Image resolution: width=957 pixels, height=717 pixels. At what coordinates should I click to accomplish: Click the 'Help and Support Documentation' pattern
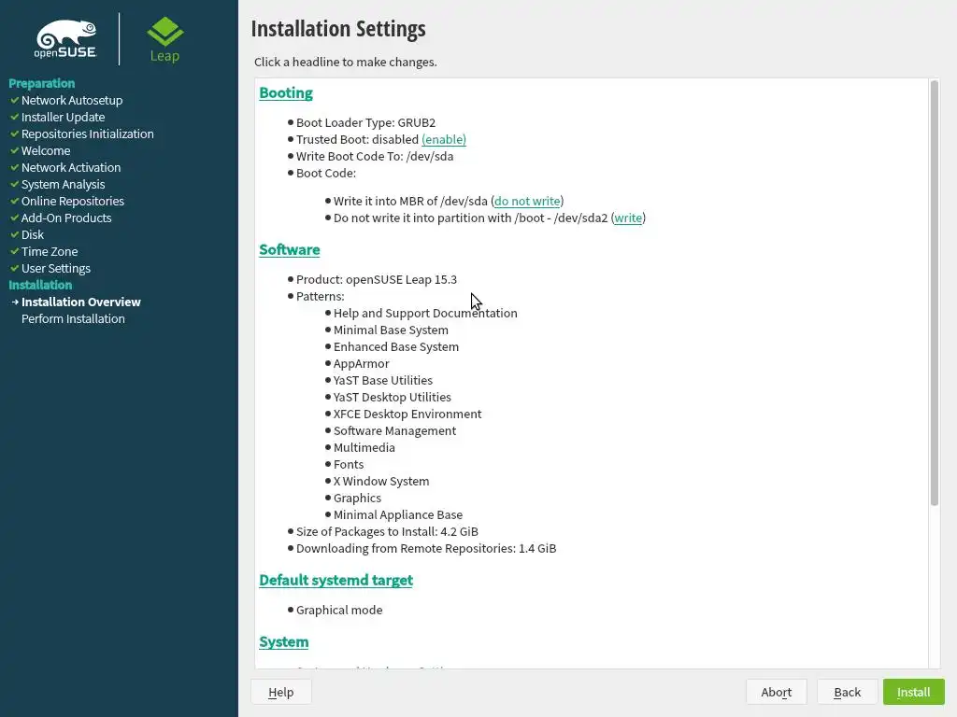(x=425, y=313)
